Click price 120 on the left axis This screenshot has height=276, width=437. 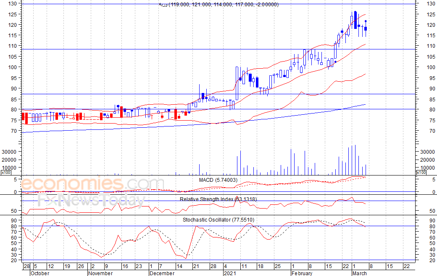[x=13, y=25]
